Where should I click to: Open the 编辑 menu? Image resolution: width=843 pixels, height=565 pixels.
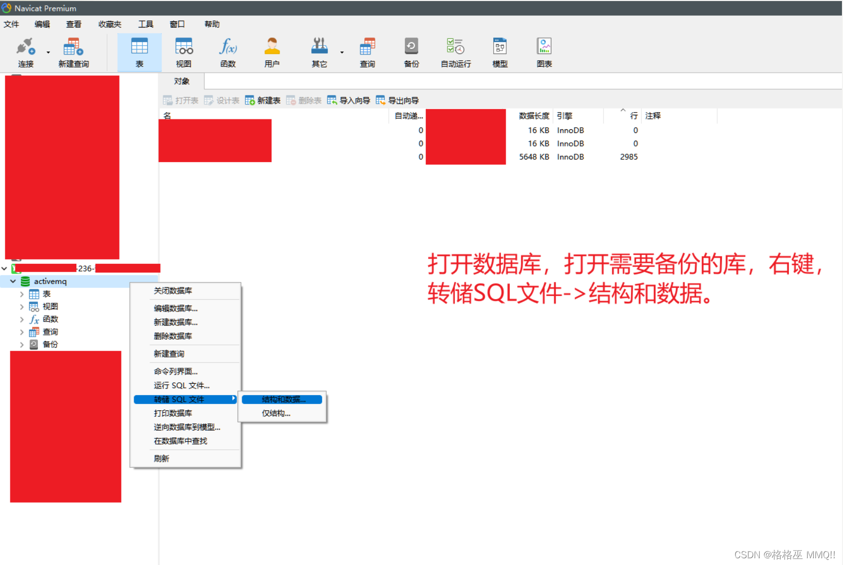[42, 24]
